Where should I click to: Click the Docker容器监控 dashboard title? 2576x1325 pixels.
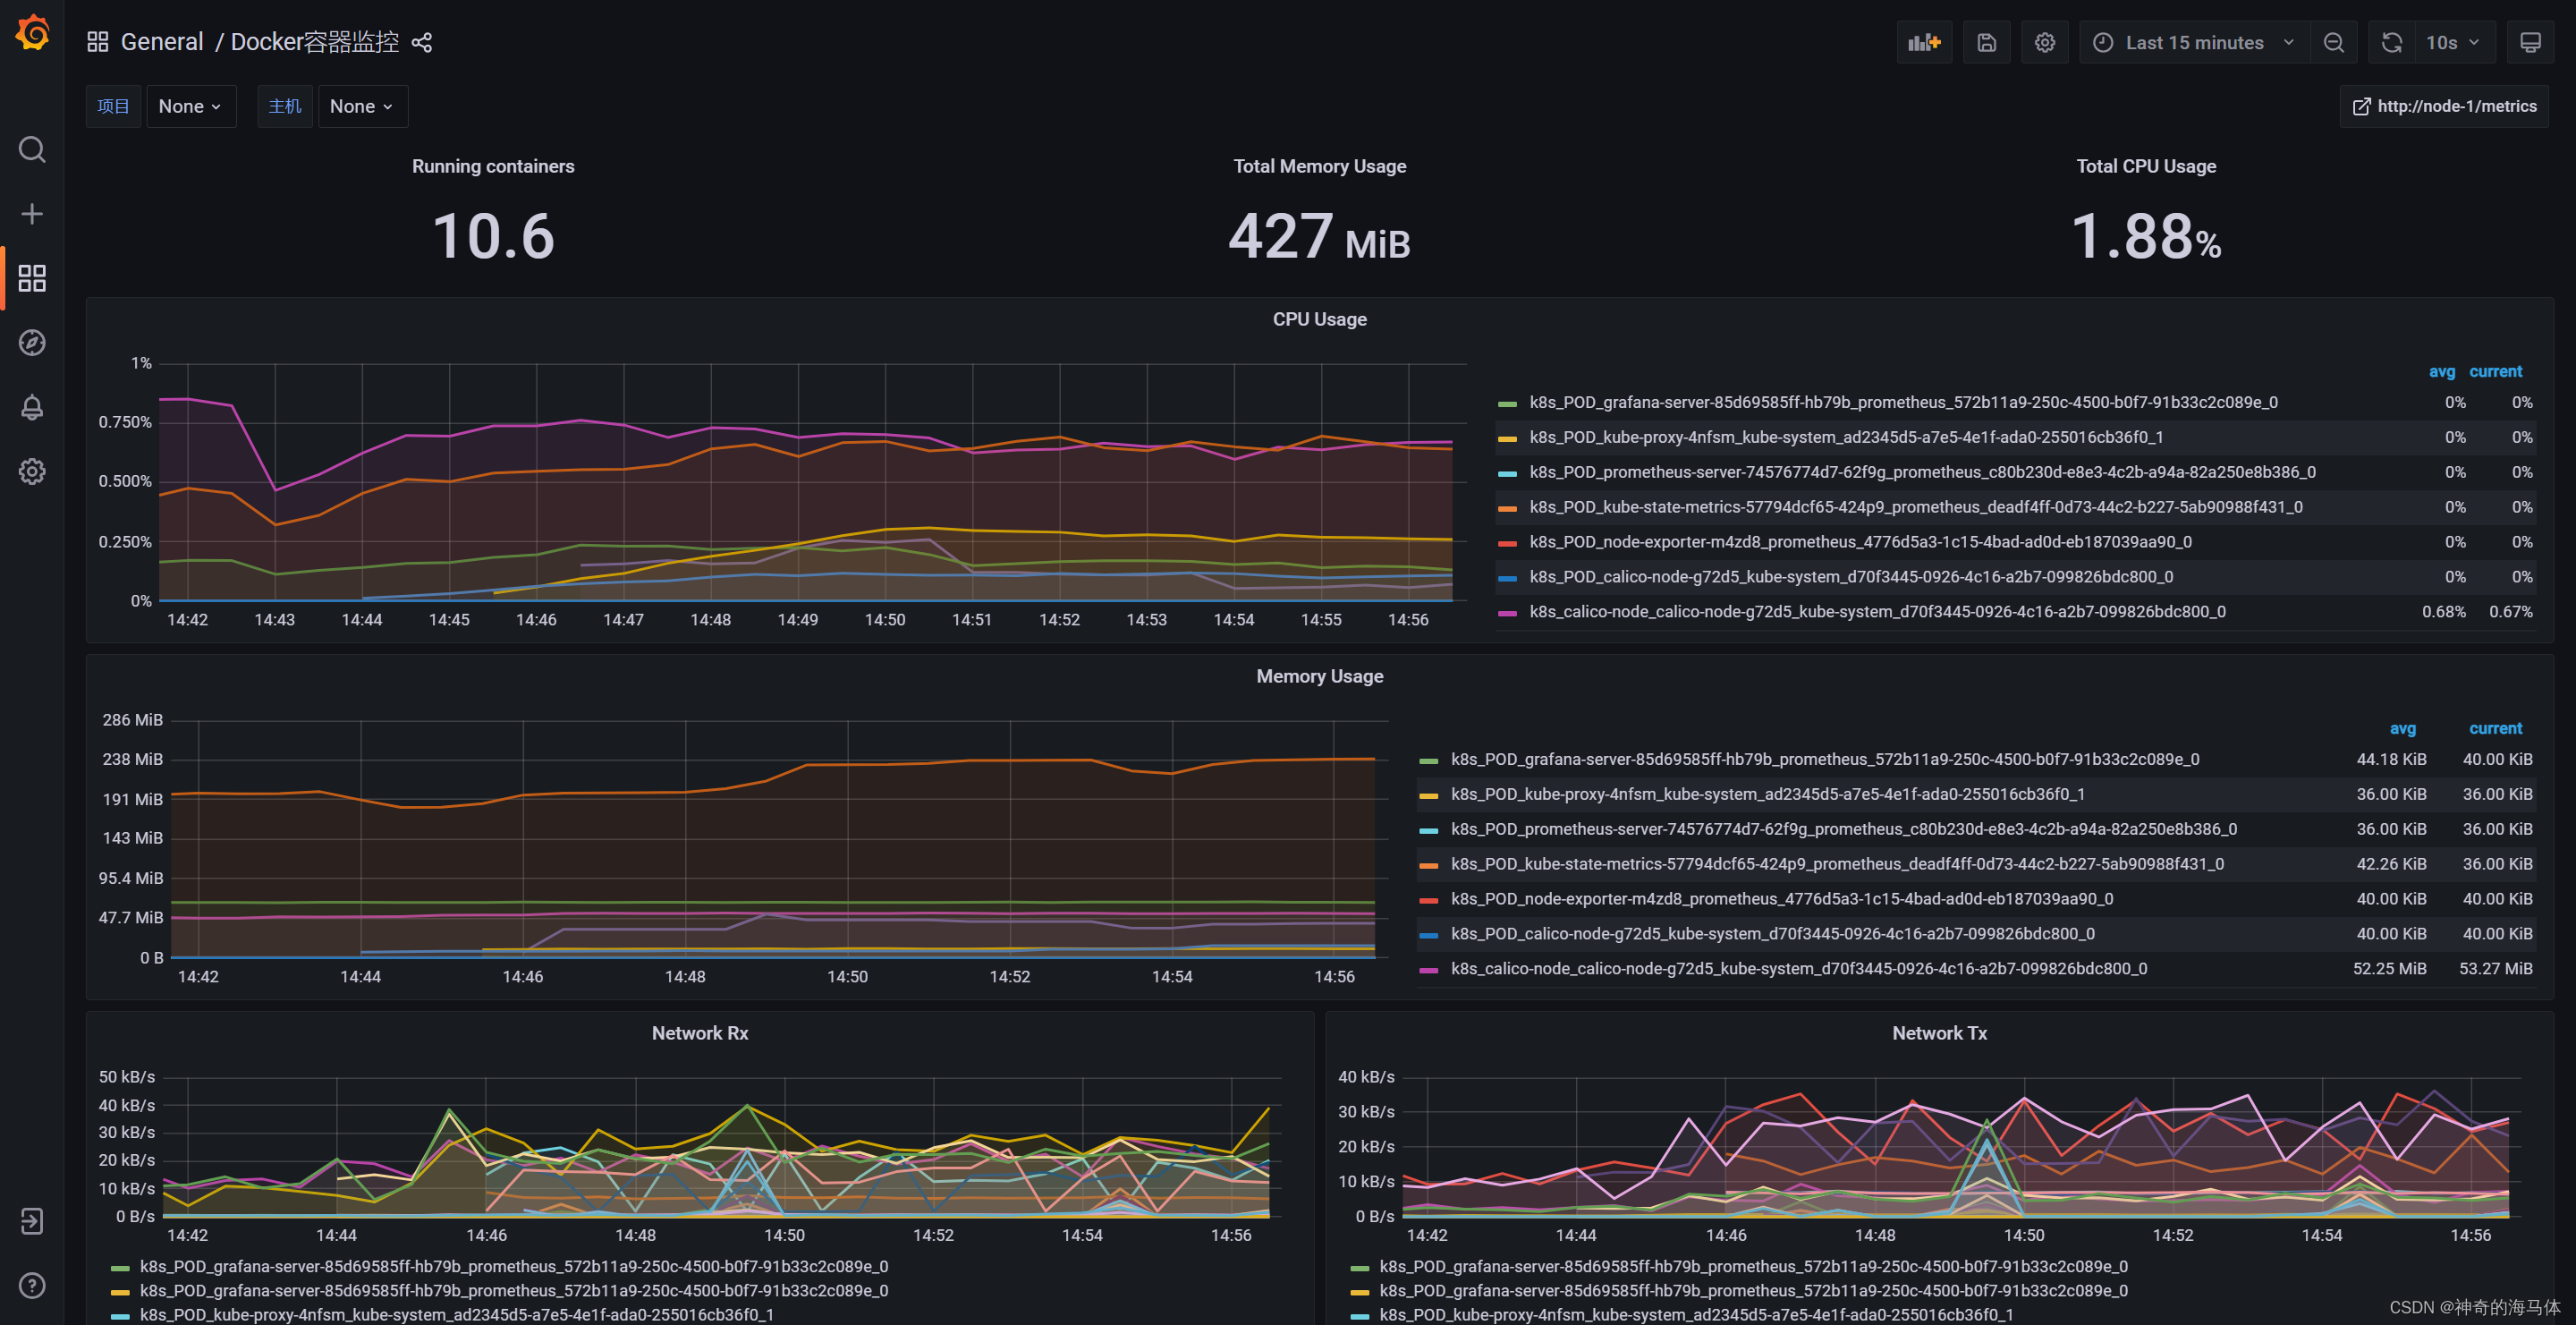(x=314, y=42)
